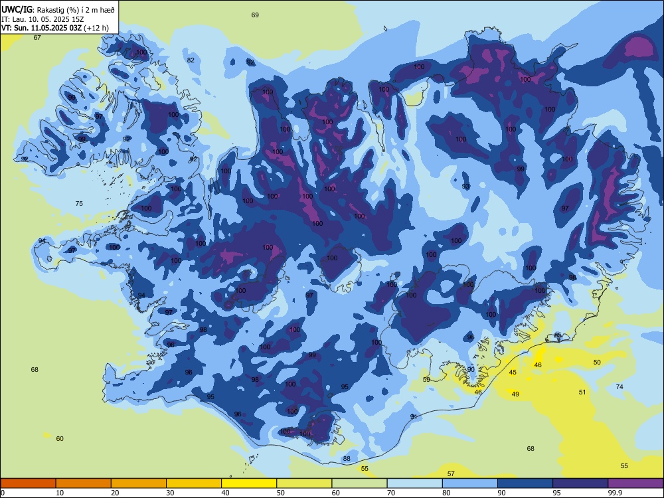
Task: Click the '45' humidity value on the map
Action: (x=513, y=373)
